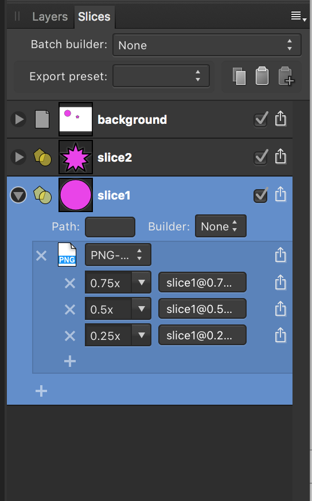This screenshot has height=501, width=312.
Task: Open the Batch builder dropdown
Action: [207, 45]
